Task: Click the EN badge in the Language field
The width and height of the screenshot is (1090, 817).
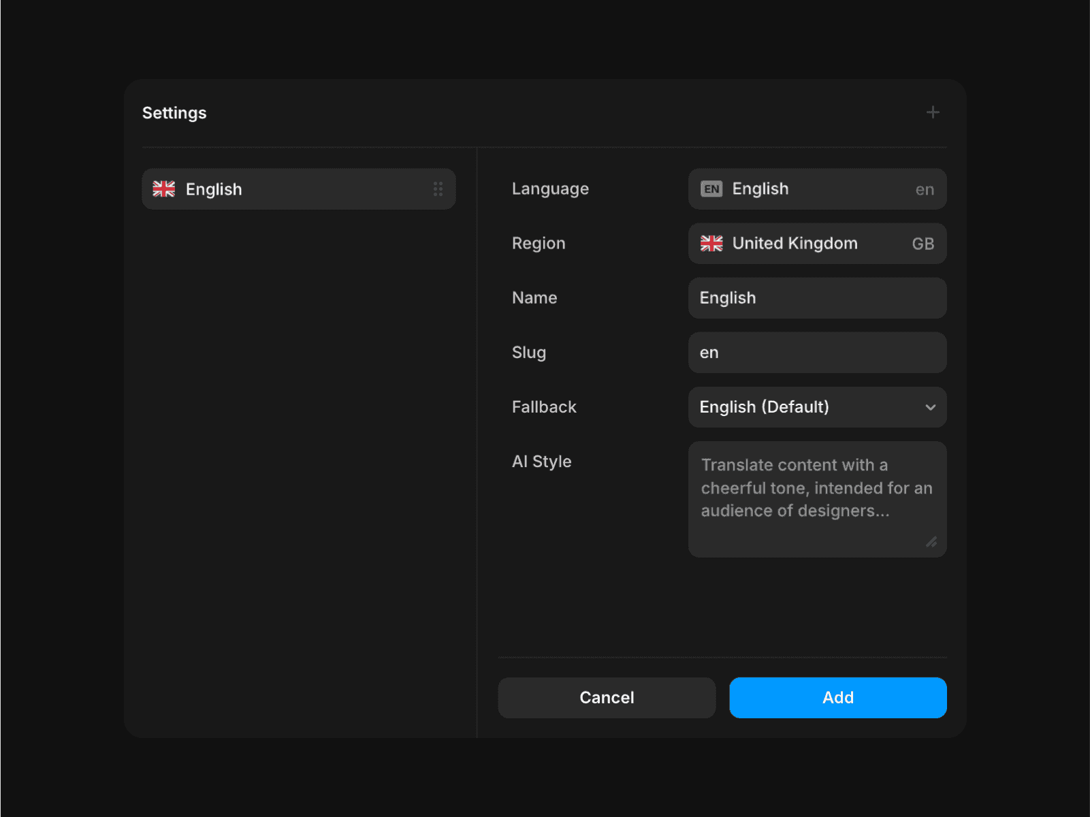Action: coord(711,189)
